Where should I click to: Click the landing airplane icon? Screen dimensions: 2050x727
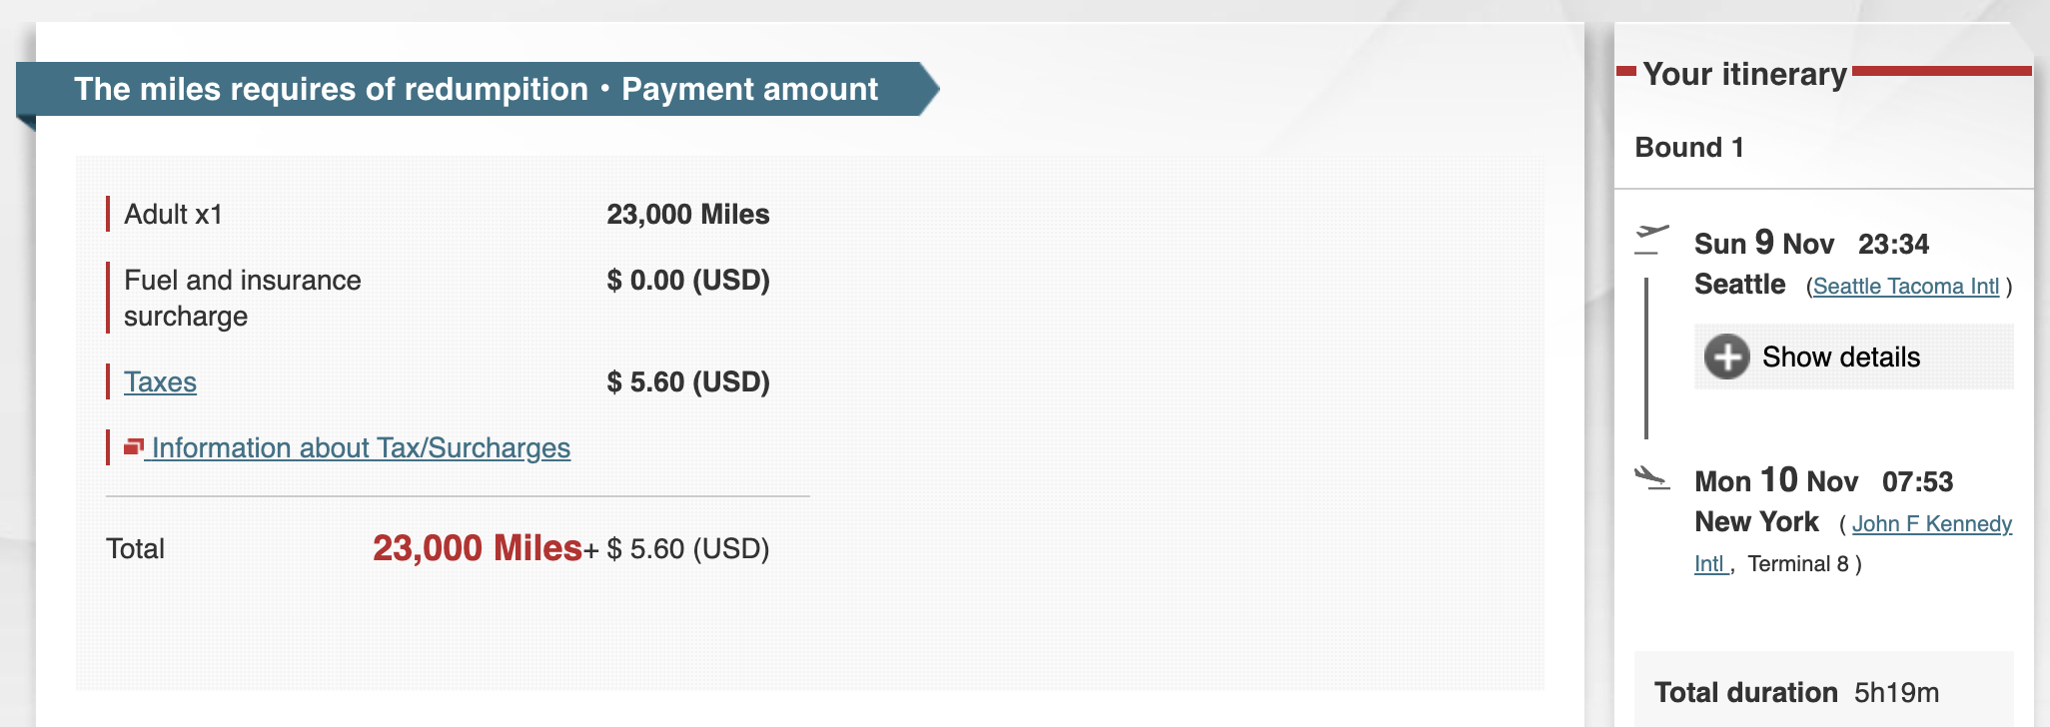pyautogui.click(x=1651, y=478)
